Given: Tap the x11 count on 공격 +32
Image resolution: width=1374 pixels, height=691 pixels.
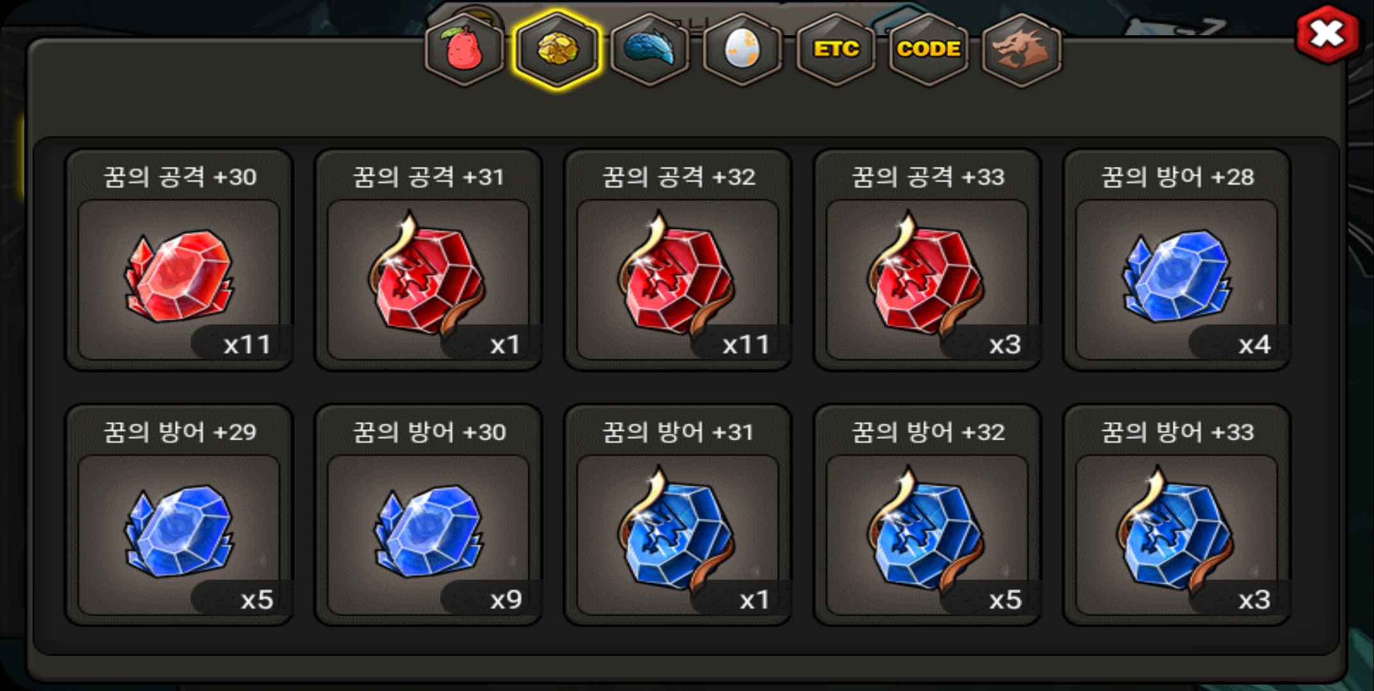Looking at the screenshot, I should coord(746,345).
